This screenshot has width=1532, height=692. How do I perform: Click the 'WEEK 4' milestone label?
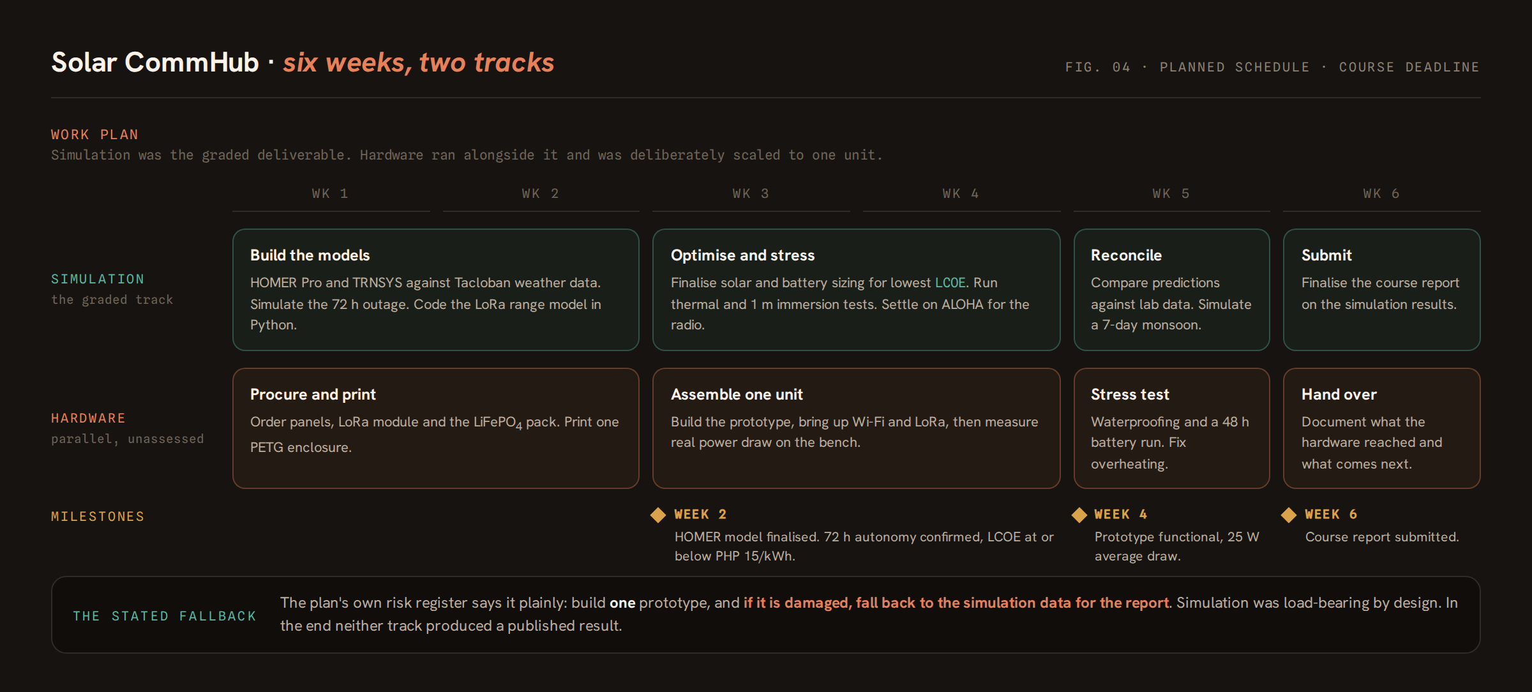tap(1120, 515)
